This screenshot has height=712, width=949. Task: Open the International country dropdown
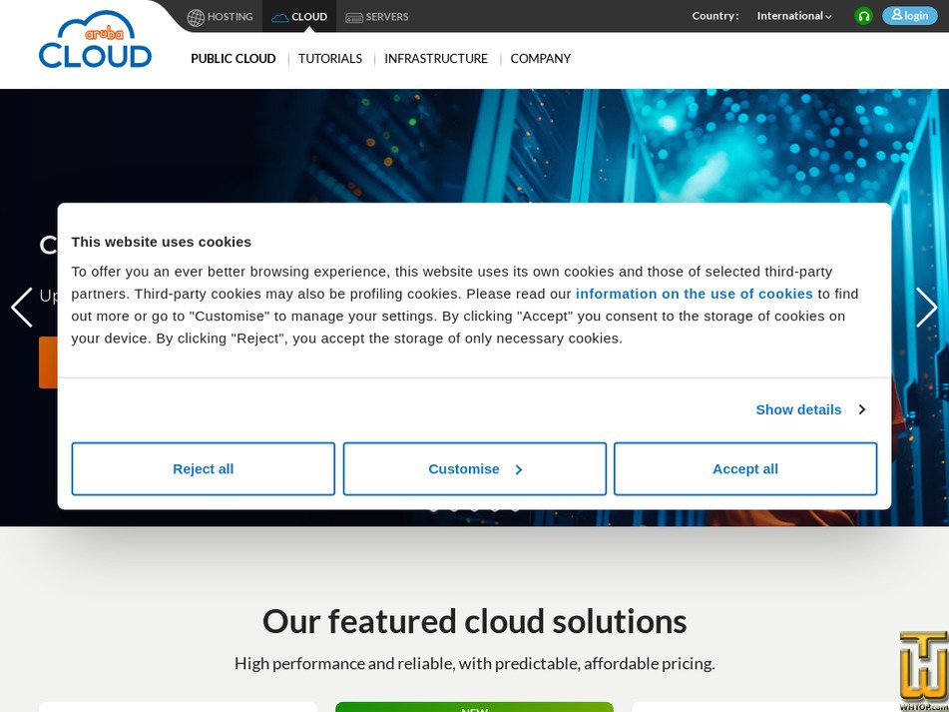791,16
